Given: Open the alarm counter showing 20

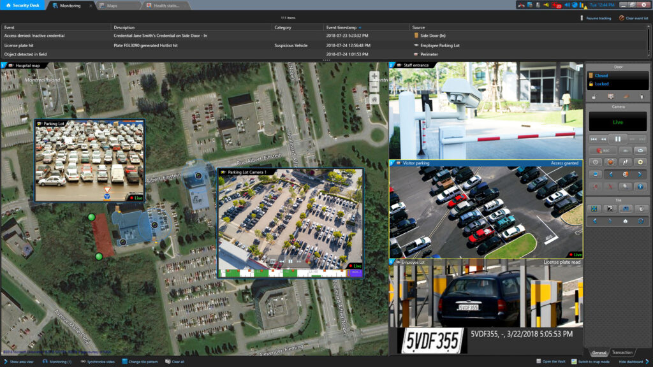Looking at the screenshot, I should pos(557,5).
